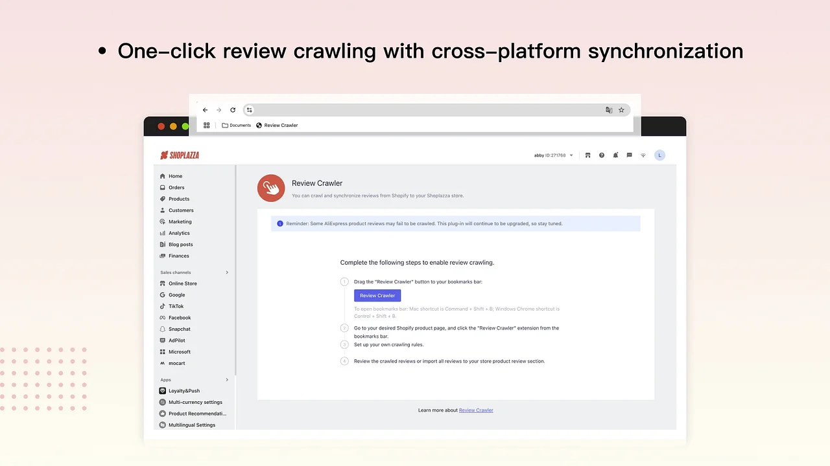
Task: Open the Analytics section
Action: click(x=178, y=232)
